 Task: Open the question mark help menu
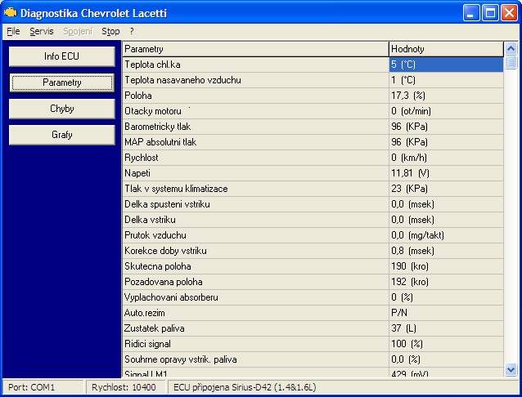point(132,31)
